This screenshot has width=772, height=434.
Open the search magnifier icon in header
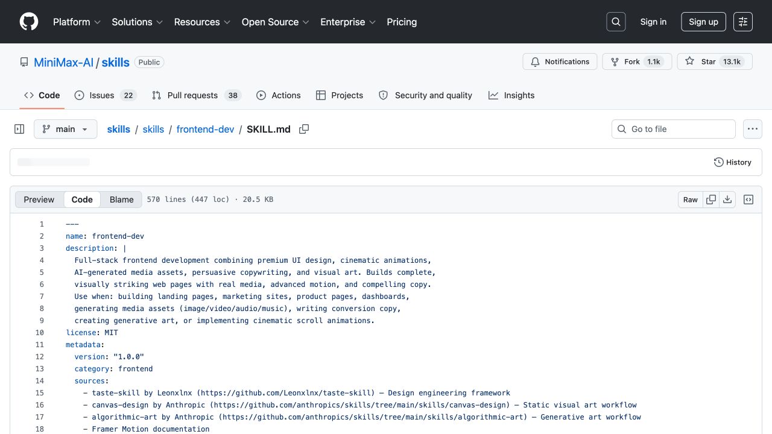point(616,22)
